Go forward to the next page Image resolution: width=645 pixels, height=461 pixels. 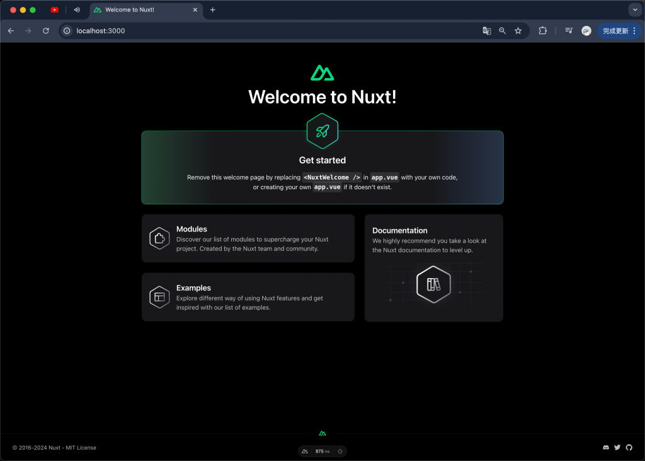pyautogui.click(x=28, y=31)
